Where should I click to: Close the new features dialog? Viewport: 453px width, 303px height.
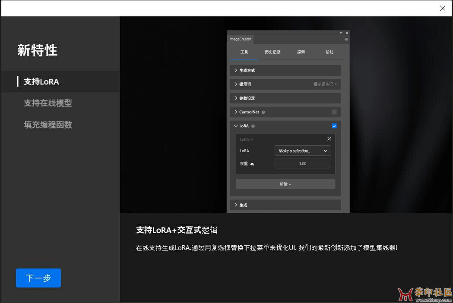442,8
